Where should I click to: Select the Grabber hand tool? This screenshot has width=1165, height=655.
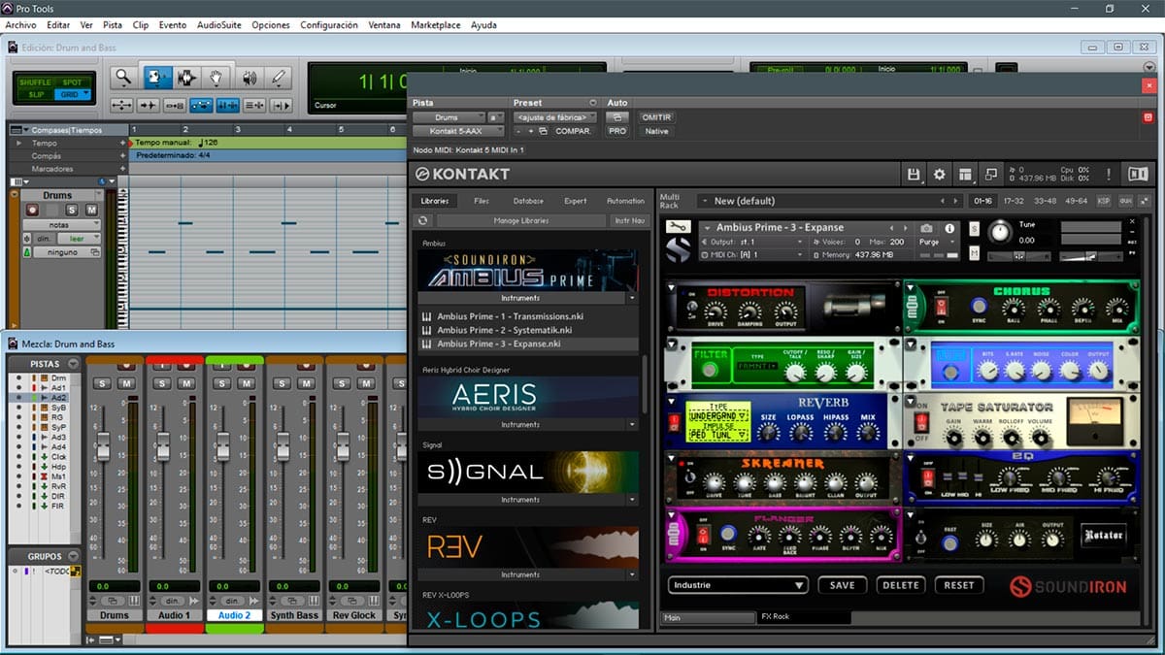click(216, 78)
